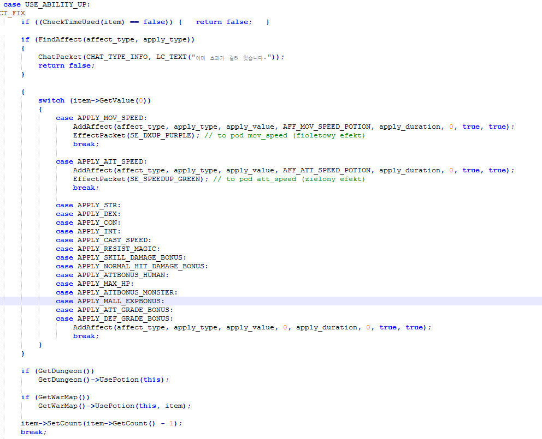Click 'case APPLY_ATTBONUS_MONSTER:' line
This screenshot has width=542, height=439.
coord(116,292)
